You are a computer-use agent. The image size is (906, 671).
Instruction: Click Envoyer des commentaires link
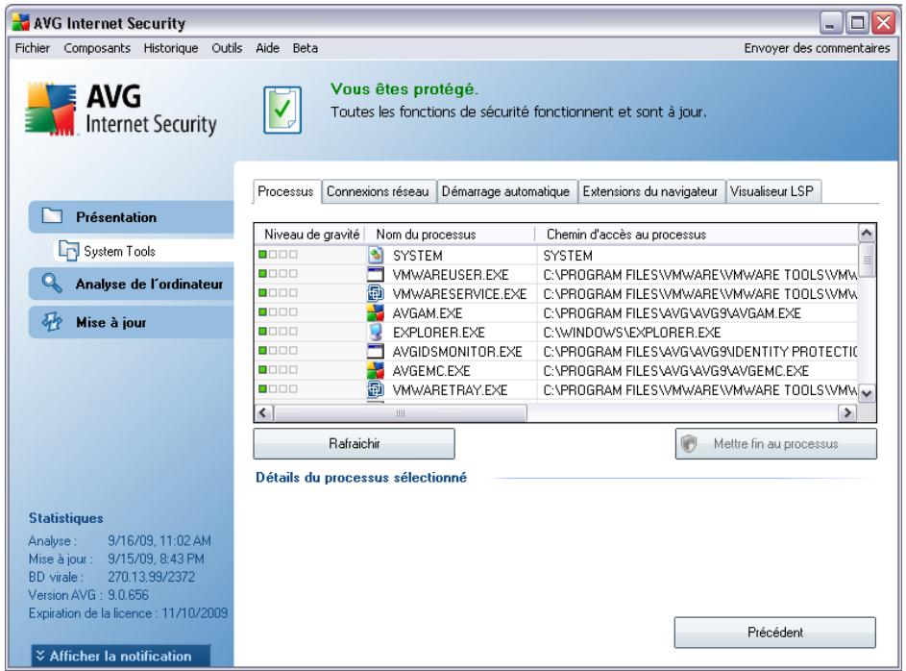click(817, 48)
